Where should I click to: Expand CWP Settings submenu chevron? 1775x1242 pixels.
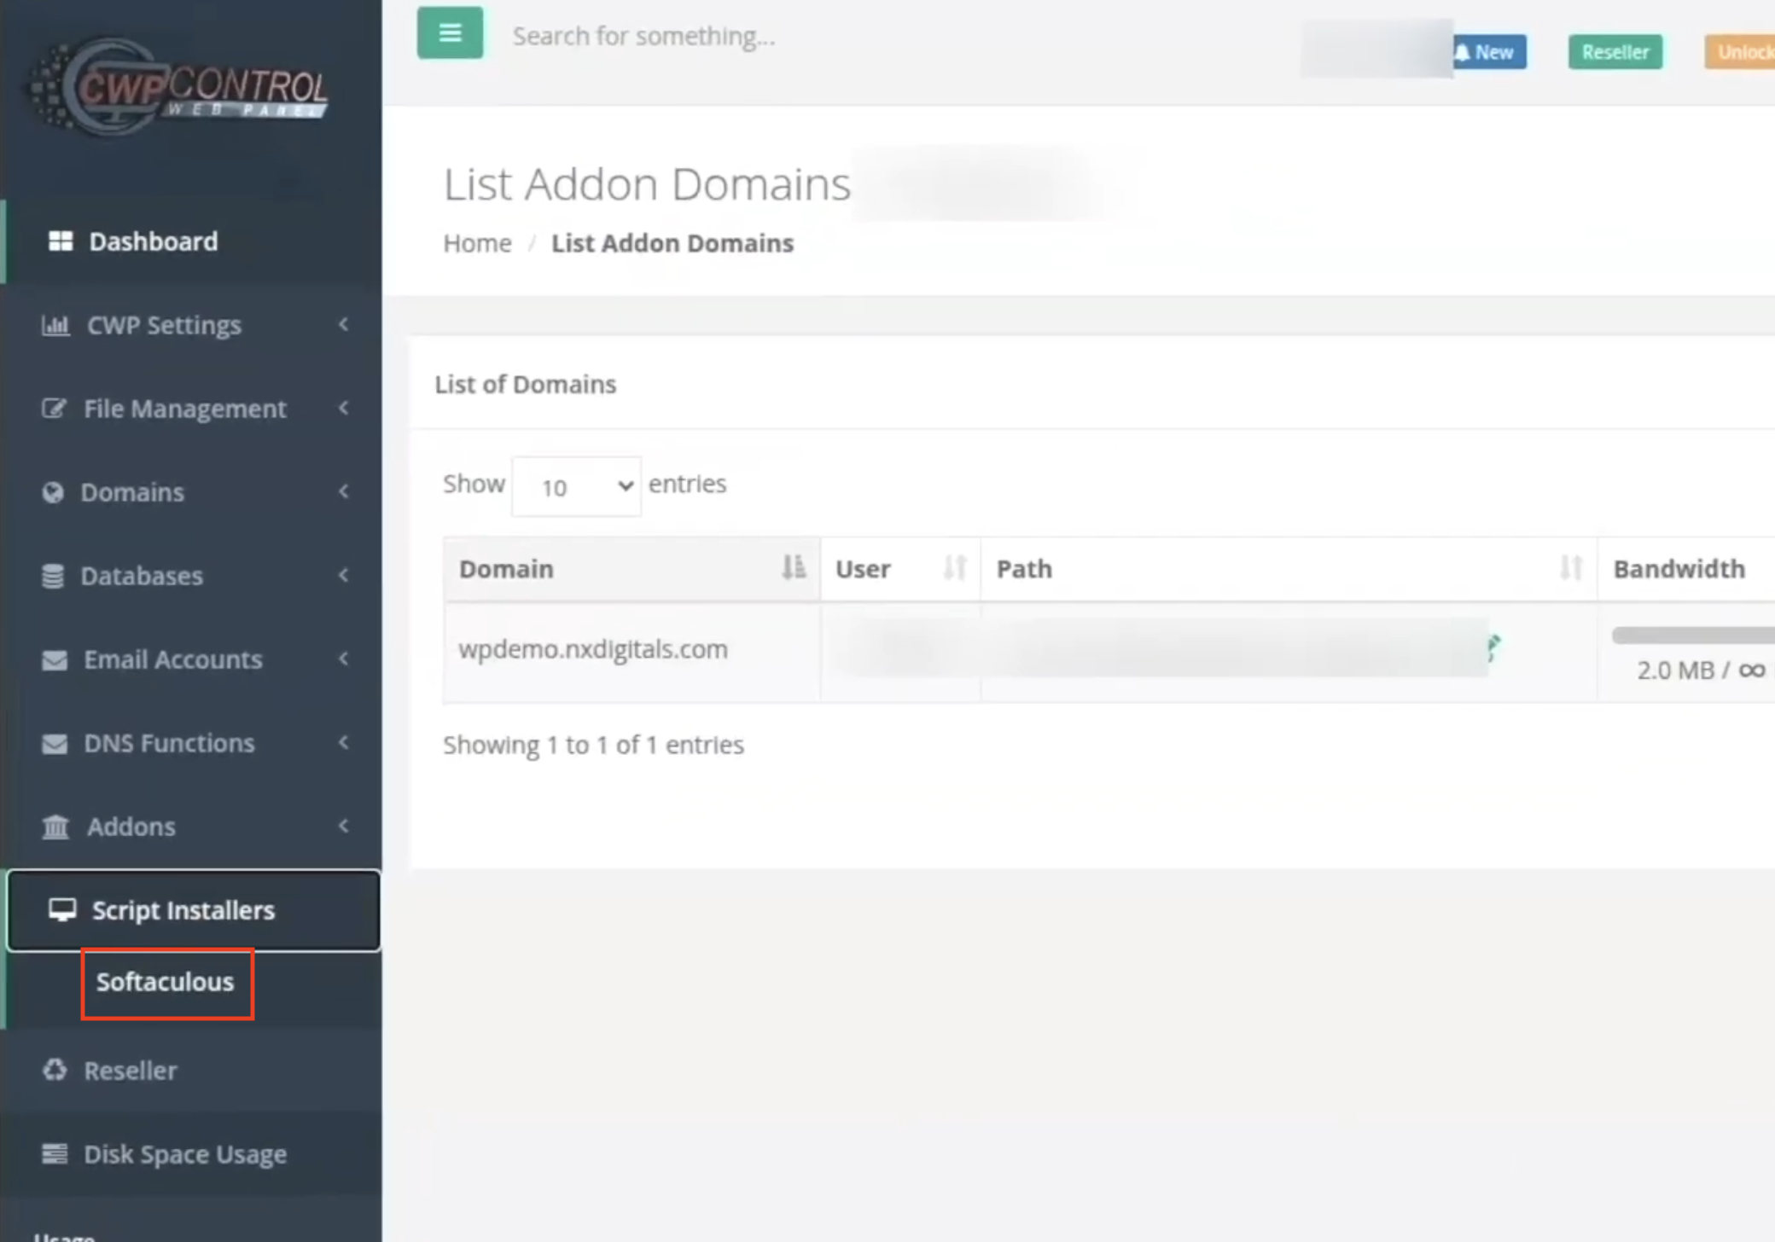(x=343, y=324)
